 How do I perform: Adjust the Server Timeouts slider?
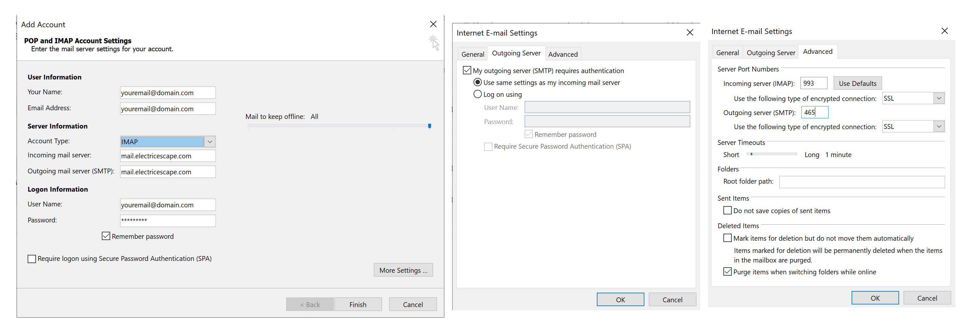[751, 154]
